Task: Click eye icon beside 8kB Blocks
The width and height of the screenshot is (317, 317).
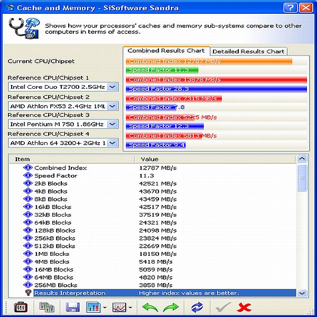Action: coord(28,199)
